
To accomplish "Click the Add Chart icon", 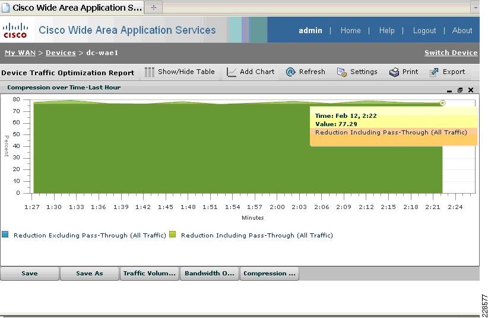I will pyautogui.click(x=232, y=72).
